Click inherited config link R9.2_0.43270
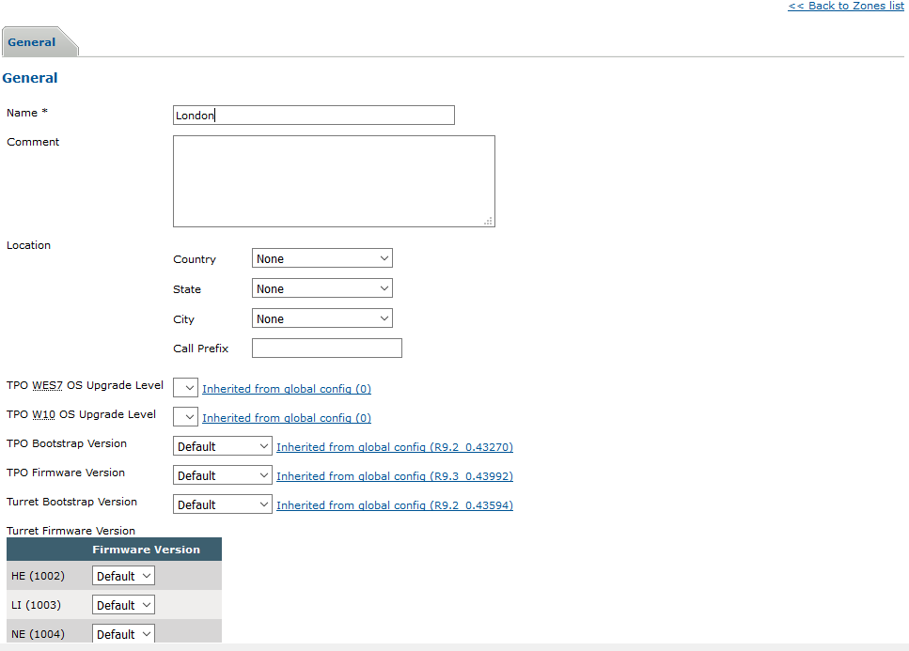 click(x=394, y=447)
